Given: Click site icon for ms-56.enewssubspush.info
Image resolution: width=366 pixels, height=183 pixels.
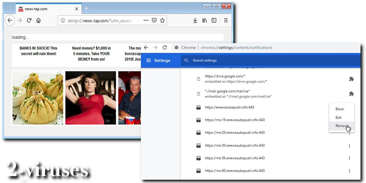Looking at the screenshot, I should (198, 158).
